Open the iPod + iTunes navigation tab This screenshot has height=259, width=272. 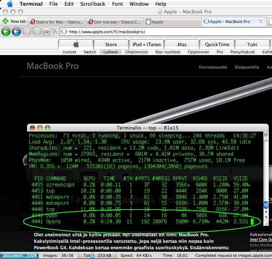146,44
